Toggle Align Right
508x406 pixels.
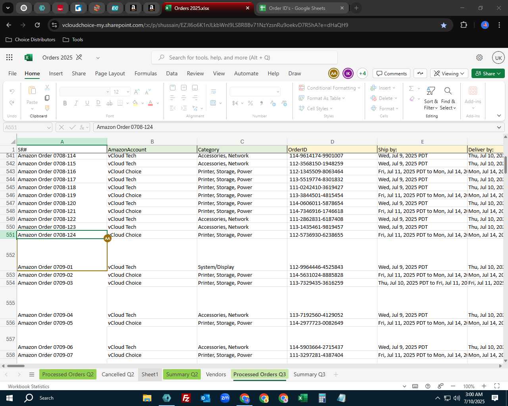click(195, 98)
